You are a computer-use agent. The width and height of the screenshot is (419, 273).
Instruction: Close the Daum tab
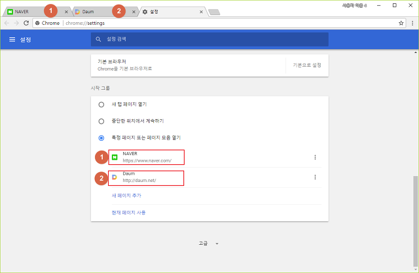134,12
